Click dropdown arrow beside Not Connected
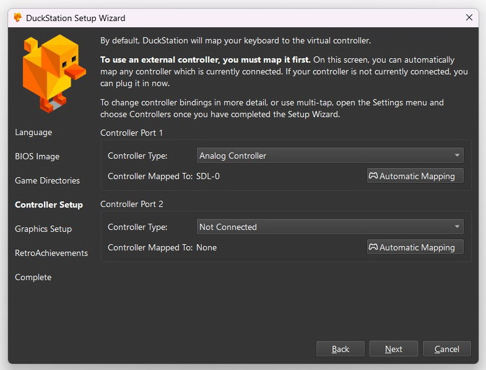The image size is (486, 370). click(x=457, y=227)
